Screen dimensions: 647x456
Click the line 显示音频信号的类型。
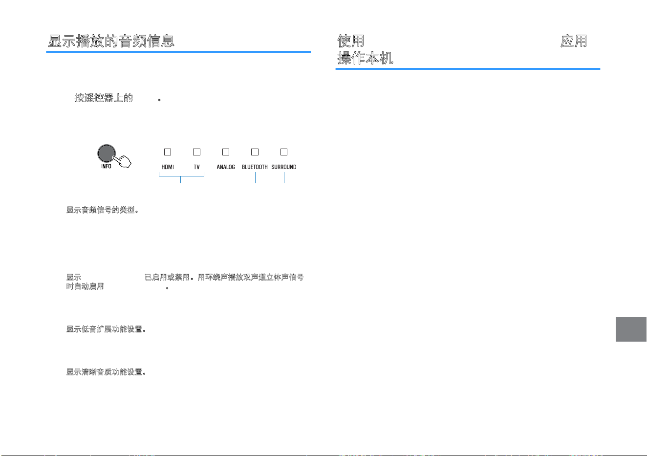coord(103,211)
